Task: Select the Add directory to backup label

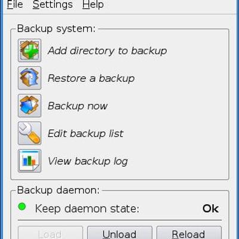Action: 108,51
